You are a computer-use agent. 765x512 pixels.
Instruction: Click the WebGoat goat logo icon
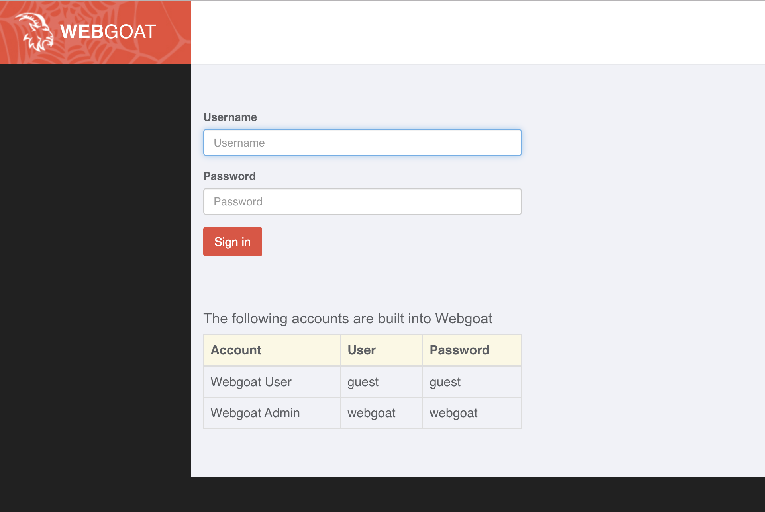point(35,32)
